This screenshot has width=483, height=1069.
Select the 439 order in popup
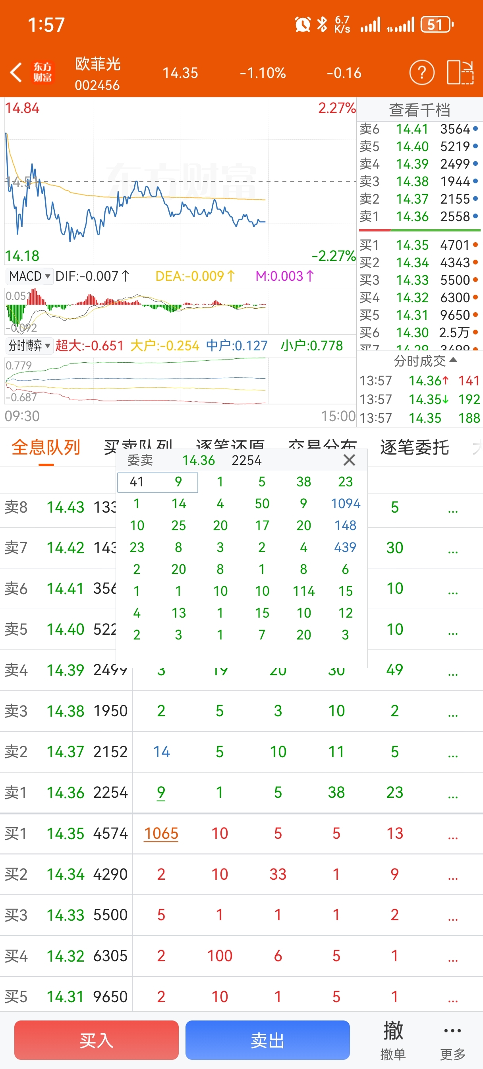pyautogui.click(x=345, y=547)
